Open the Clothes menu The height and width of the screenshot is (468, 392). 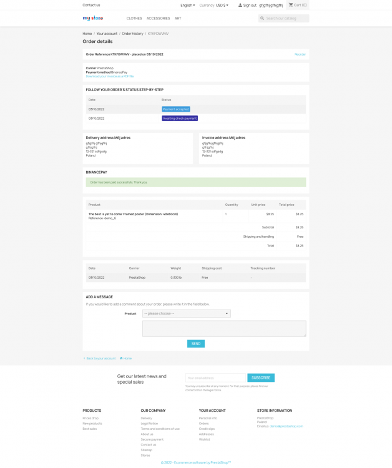coord(134,19)
